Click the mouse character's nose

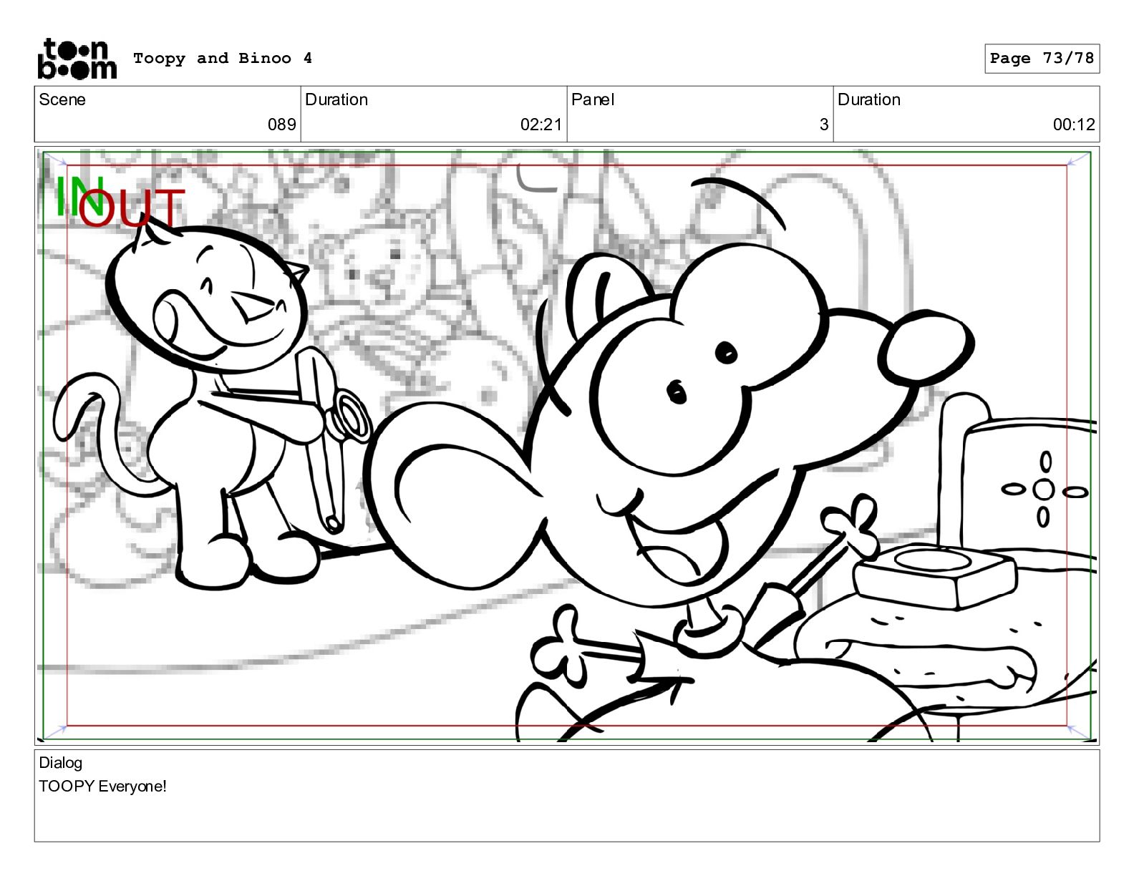coord(929,347)
